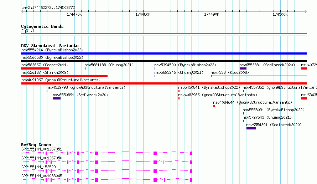Click blue marker under nsv4519798
Viewport: 317px width, 184px height.
[47, 91]
